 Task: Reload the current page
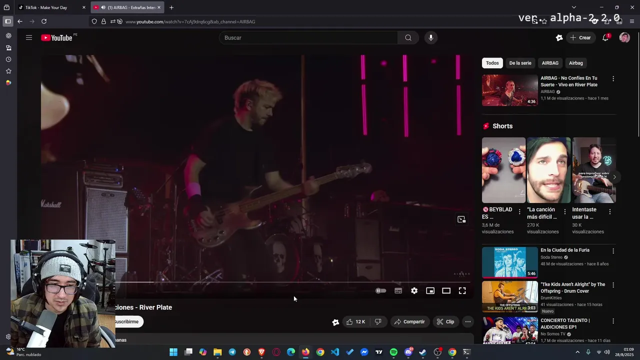pos(44,21)
